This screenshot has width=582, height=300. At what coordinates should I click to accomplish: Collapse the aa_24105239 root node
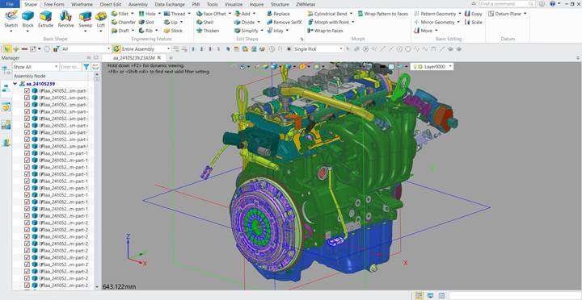point(15,84)
